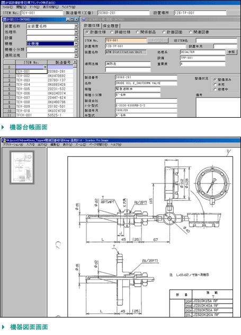Click the Scanbox Pro Image title bar icon

[x=4, y=140]
